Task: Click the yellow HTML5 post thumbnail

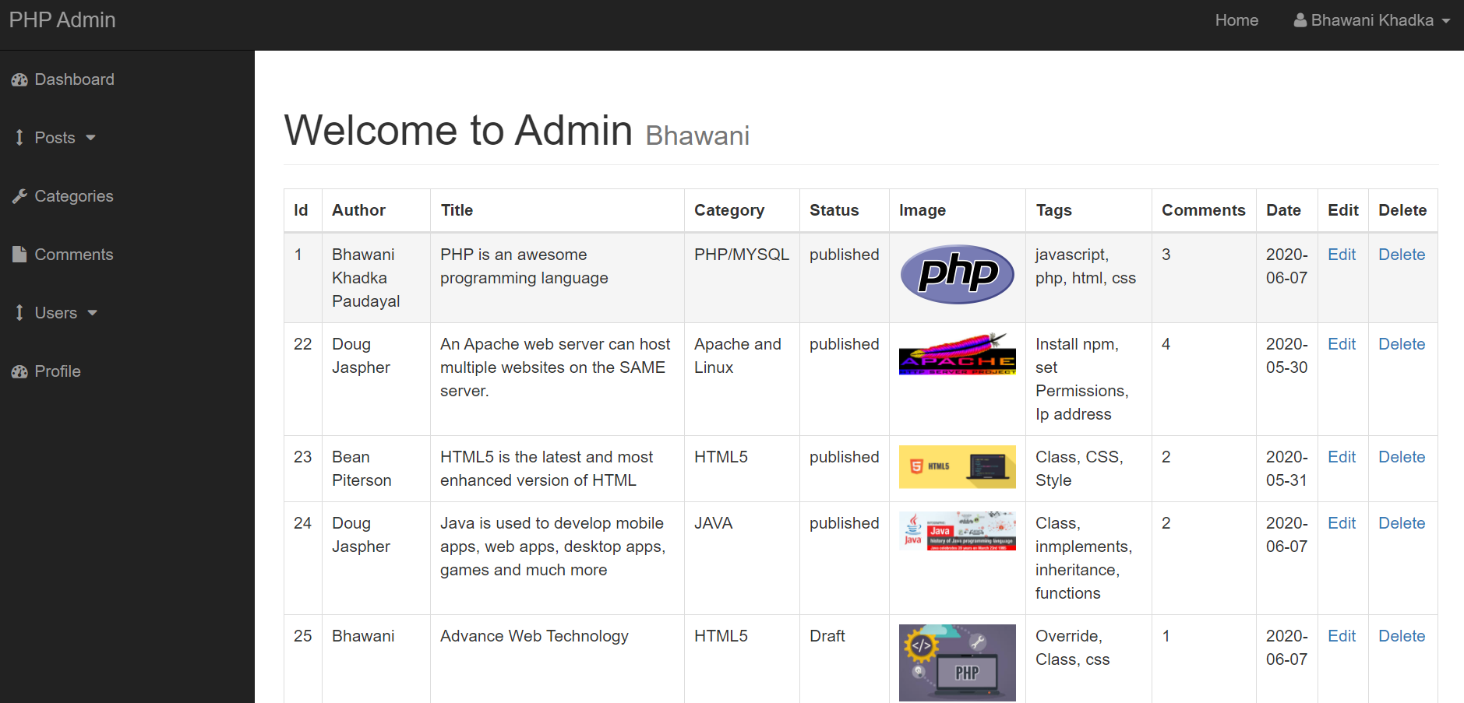Action: pyautogui.click(x=957, y=466)
